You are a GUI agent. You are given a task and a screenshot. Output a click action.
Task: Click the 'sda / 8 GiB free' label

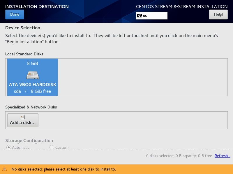(33, 91)
